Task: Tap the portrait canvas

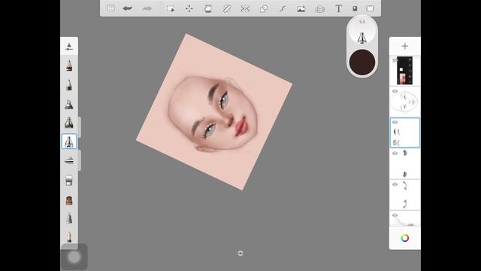Action: [214, 112]
